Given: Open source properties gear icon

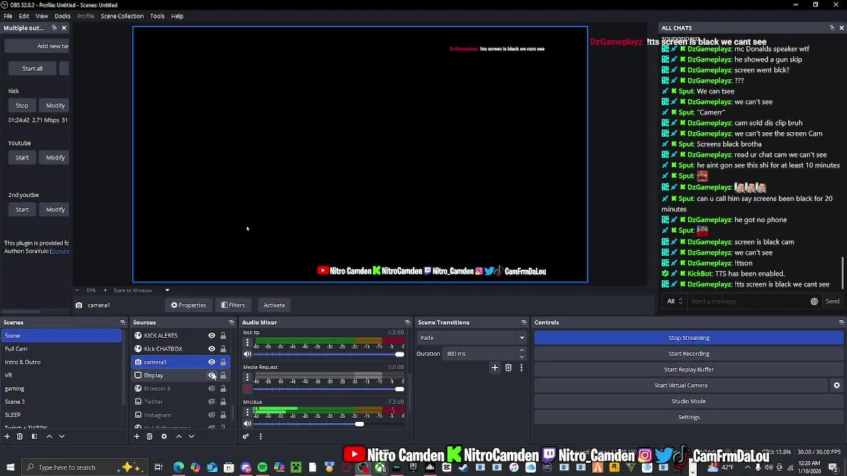Looking at the screenshot, I should (x=164, y=436).
